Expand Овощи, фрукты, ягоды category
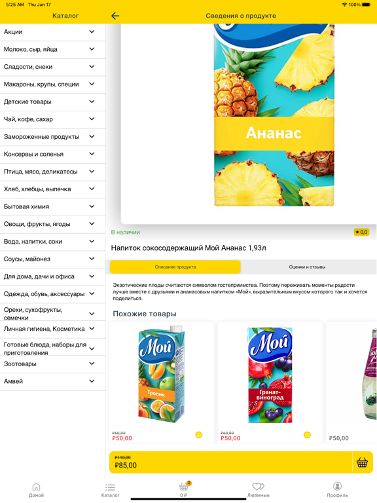 click(52, 224)
